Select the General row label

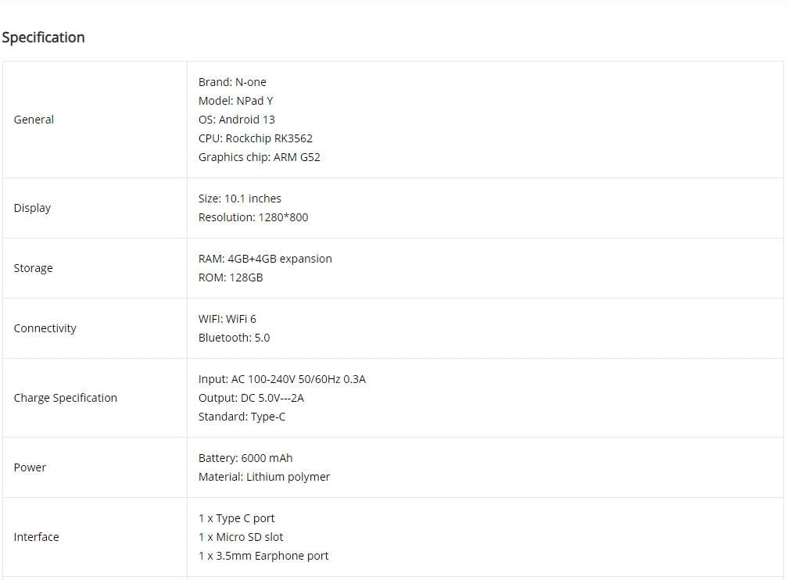point(34,120)
